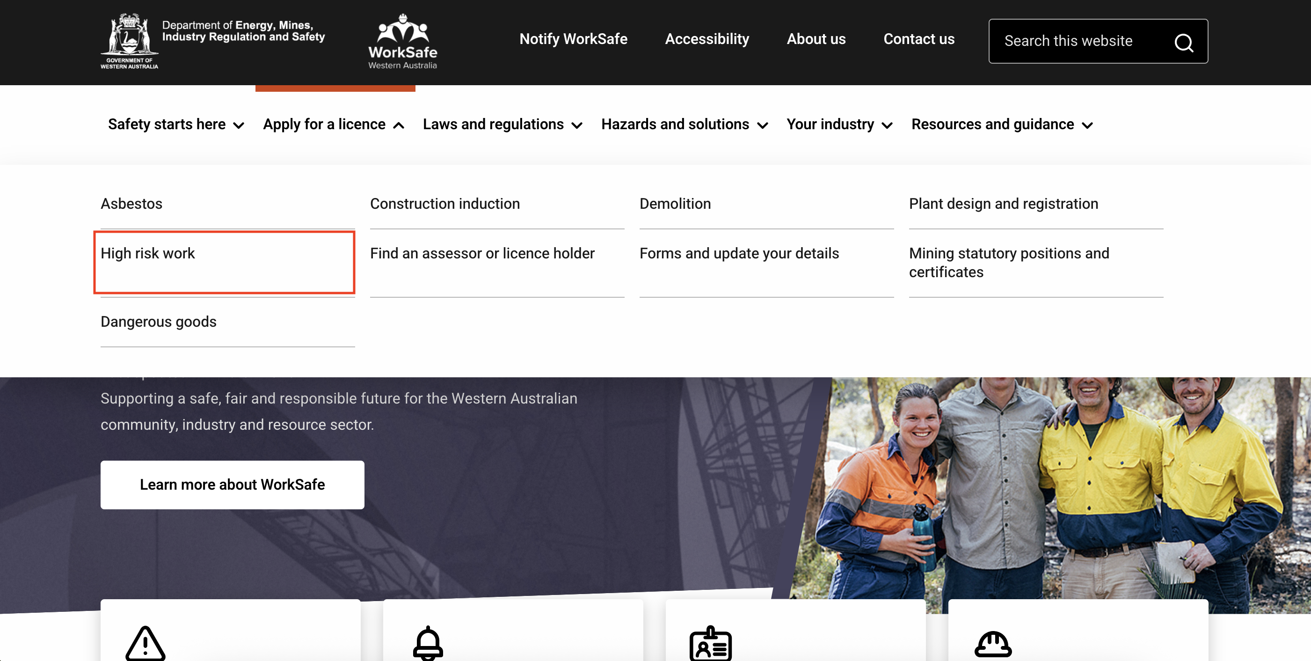1311x661 pixels.
Task: Click the Government of Western Australia crest
Action: pyautogui.click(x=129, y=41)
